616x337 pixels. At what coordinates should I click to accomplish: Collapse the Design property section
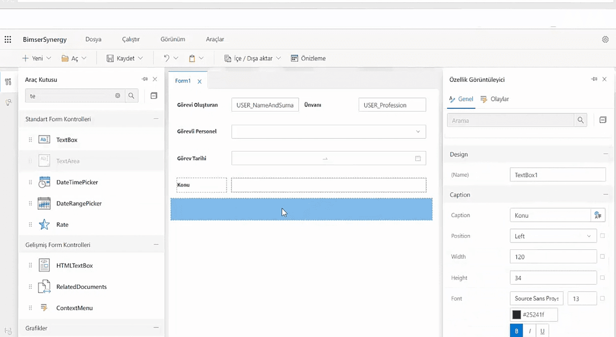coord(606,154)
